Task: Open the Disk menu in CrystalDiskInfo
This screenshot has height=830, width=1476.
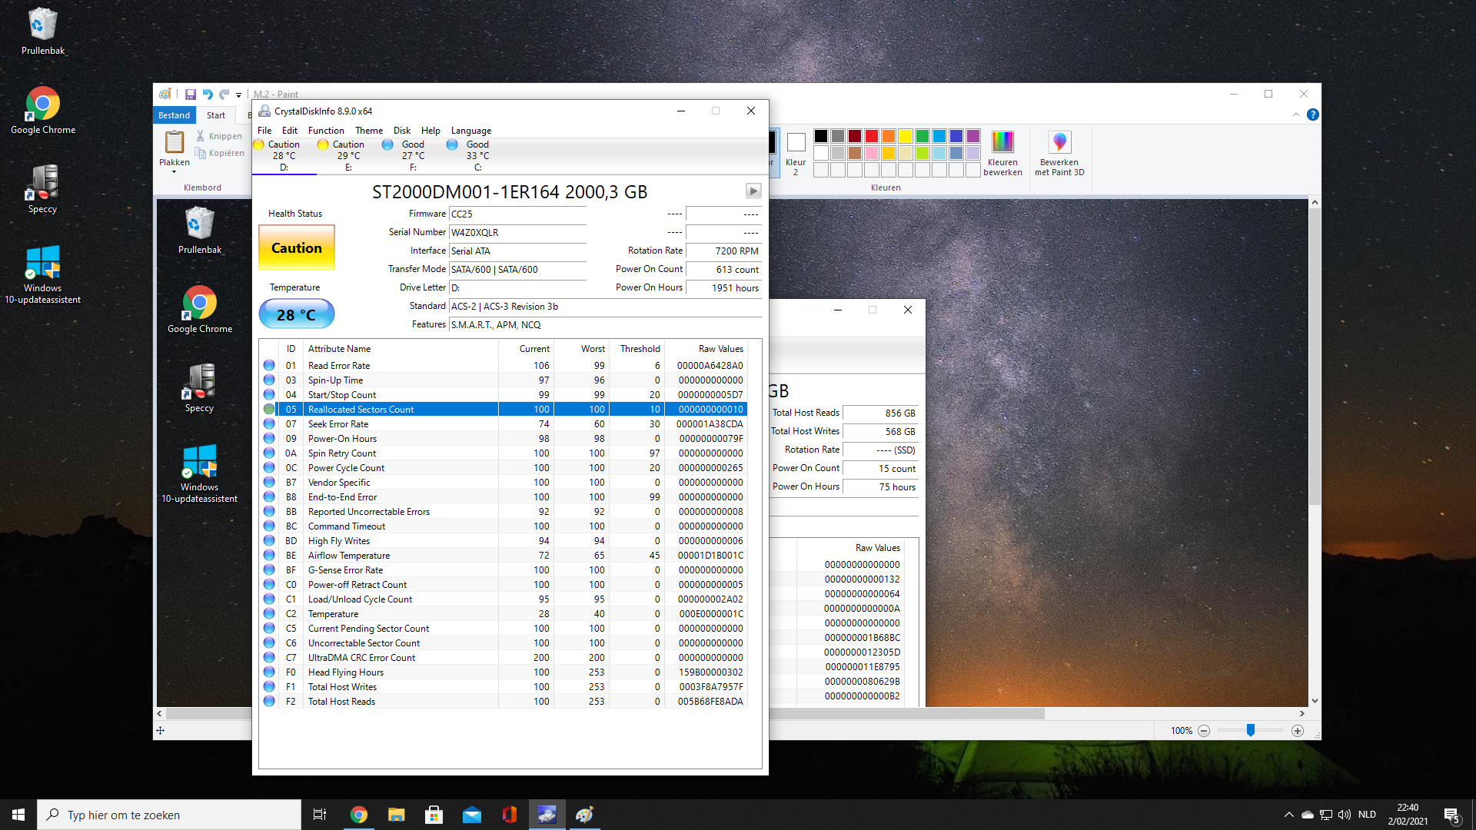Action: pos(402,131)
